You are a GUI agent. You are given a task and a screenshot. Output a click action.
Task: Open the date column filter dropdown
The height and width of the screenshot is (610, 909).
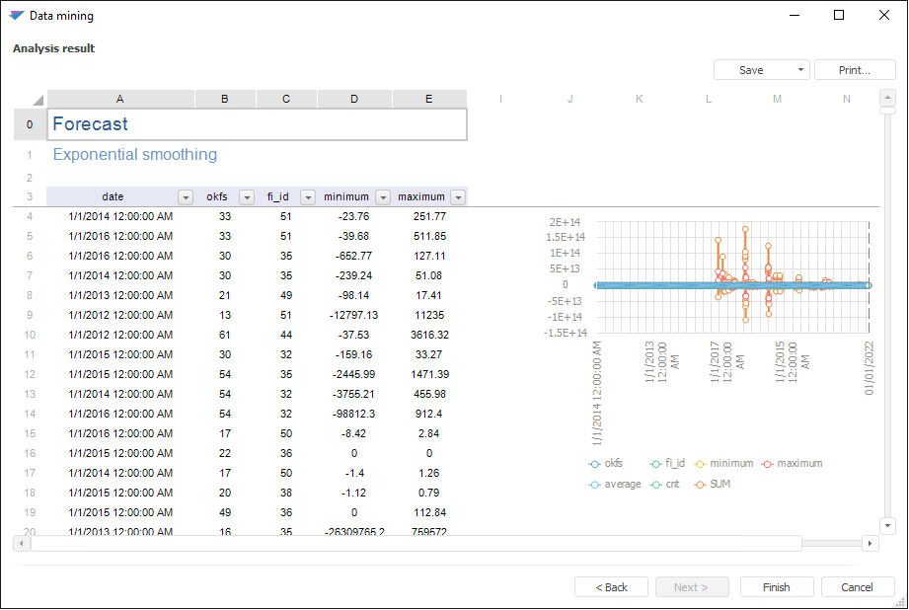point(185,197)
